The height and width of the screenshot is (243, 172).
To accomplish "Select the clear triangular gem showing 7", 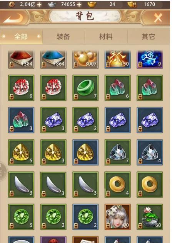I will click(x=117, y=152).
